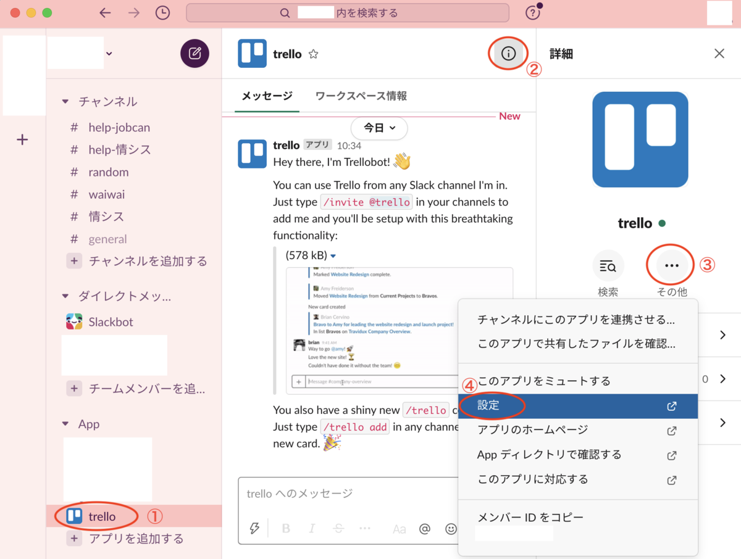Screen dimensions: 741x559
Task: Toggle italic formatting in the composer
Action: click(312, 529)
